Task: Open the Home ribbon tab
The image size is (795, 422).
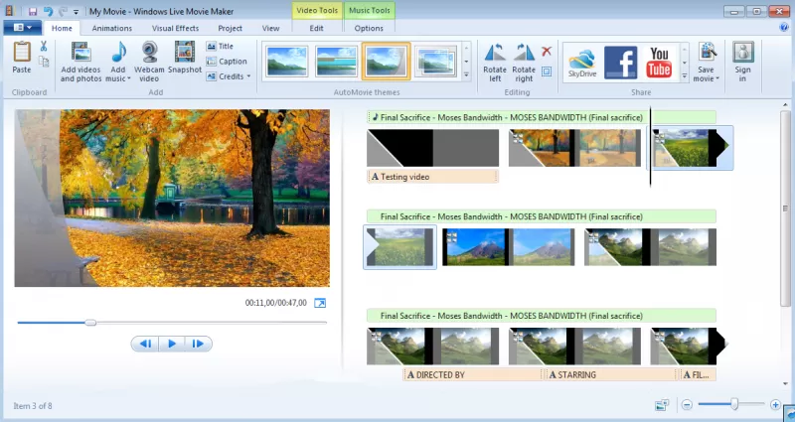Action: pyautogui.click(x=62, y=29)
